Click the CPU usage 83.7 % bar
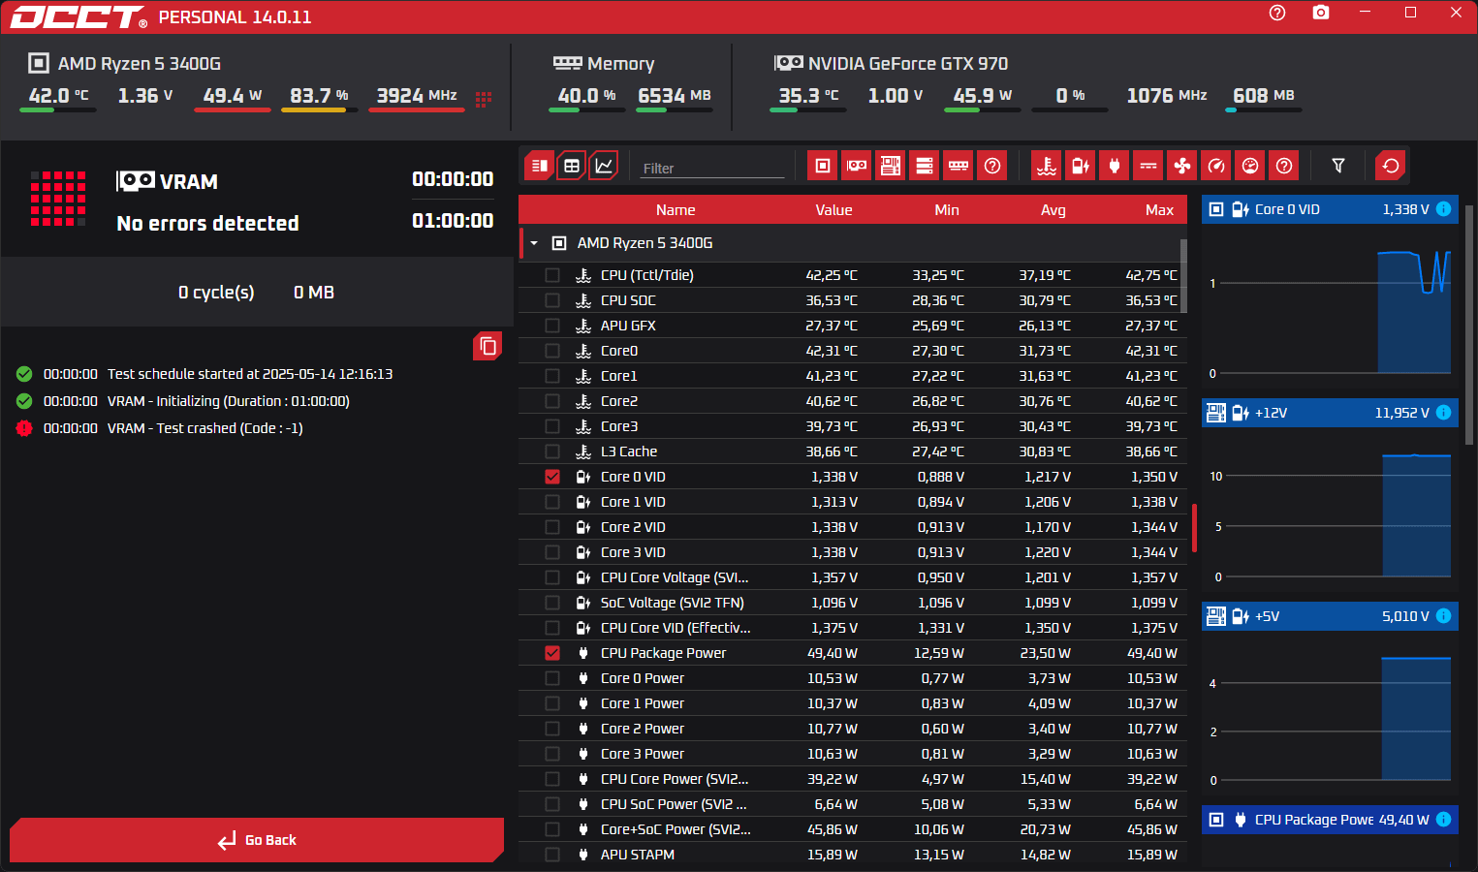The image size is (1478, 872). coord(319,109)
